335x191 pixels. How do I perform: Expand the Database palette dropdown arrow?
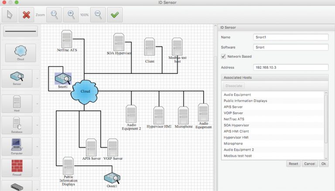37,125
